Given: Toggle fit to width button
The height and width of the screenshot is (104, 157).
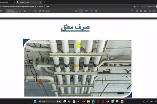Looking at the screenshot, I should 76,11.
